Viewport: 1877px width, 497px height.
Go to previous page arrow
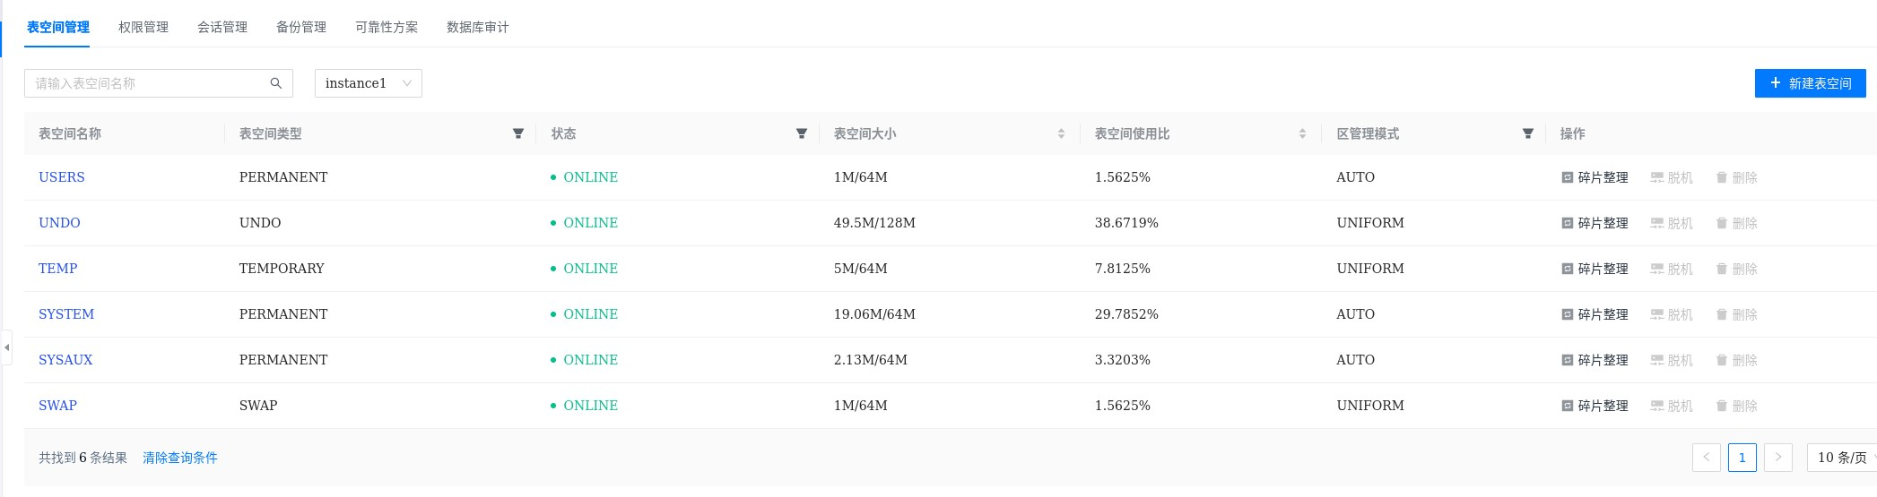[1707, 458]
